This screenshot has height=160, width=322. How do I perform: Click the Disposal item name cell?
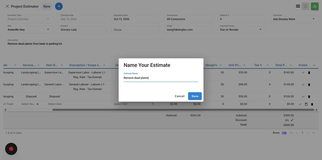click(x=55, y=96)
